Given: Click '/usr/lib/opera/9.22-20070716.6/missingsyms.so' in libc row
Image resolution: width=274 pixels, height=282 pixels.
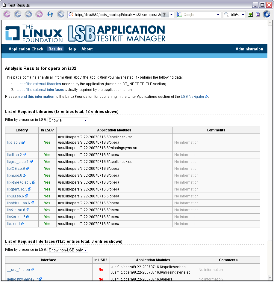Looking at the screenshot, I should coord(98,148).
